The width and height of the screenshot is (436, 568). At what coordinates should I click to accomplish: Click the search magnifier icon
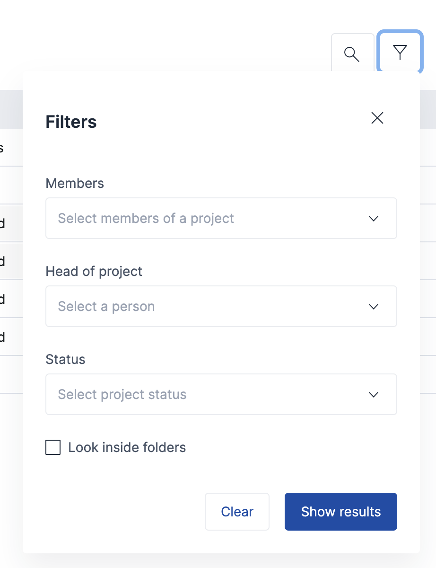click(x=352, y=54)
